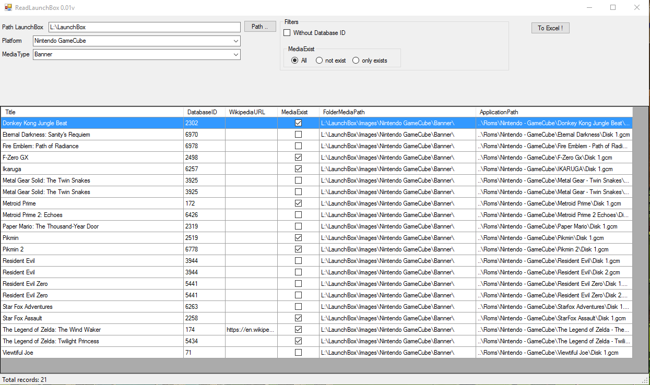The height and width of the screenshot is (385, 650).
Task: Check MediaExist for Eternal Darkness: Sanity's Requiem
Action: tap(298, 135)
